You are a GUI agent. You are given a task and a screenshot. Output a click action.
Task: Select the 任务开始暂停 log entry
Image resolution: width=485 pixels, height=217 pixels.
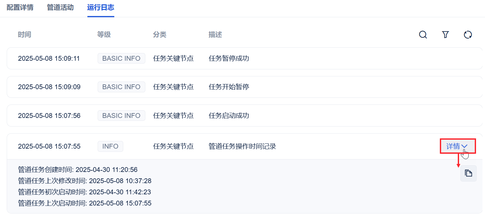[x=229, y=87]
